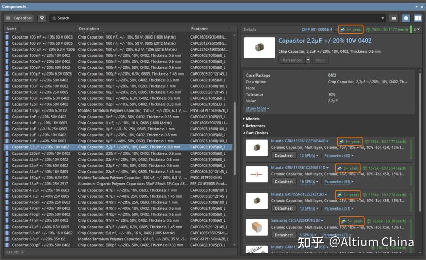Click the supply icon beside 1576k - $0.1554

(365, 168)
